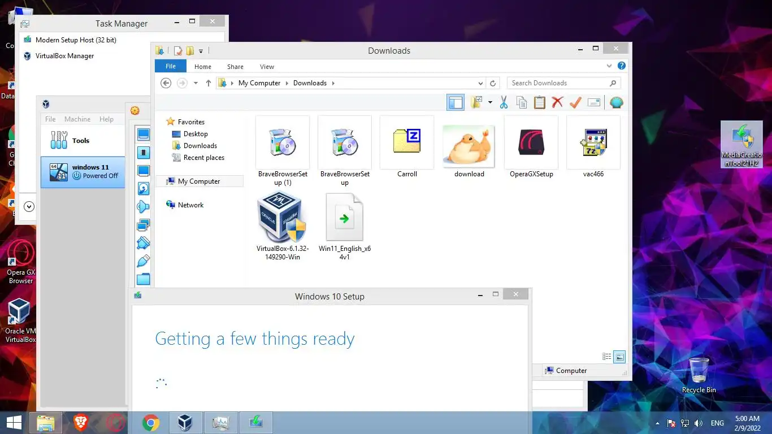Select the Carroll zip folder

point(407,147)
